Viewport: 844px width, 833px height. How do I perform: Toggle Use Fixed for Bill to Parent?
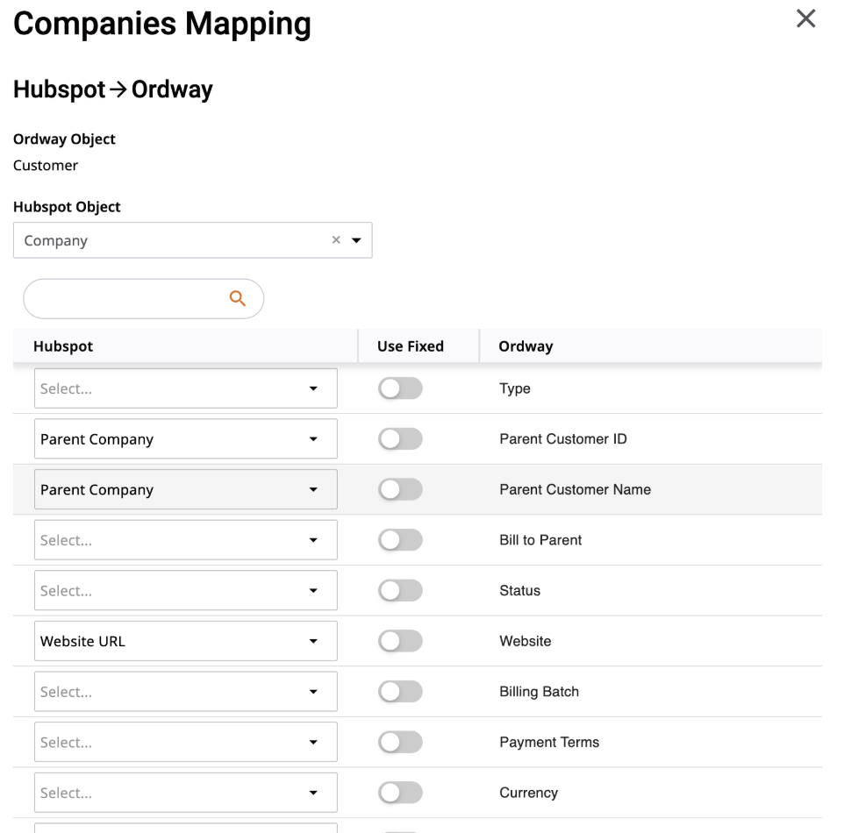click(x=400, y=539)
